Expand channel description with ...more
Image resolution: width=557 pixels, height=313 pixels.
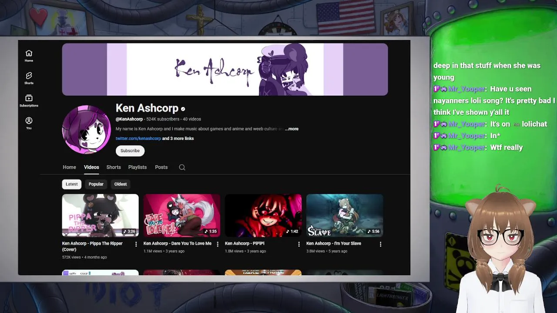tap(292, 129)
